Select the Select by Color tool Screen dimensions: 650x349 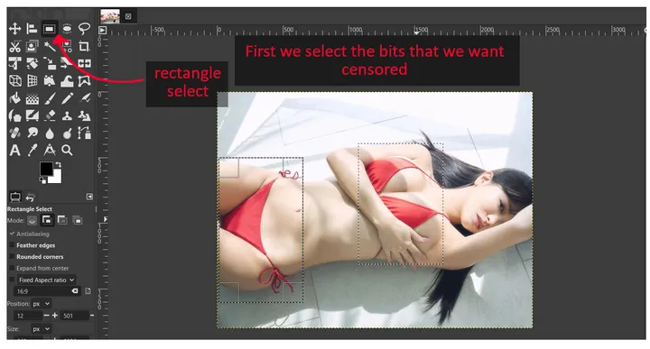(x=67, y=46)
